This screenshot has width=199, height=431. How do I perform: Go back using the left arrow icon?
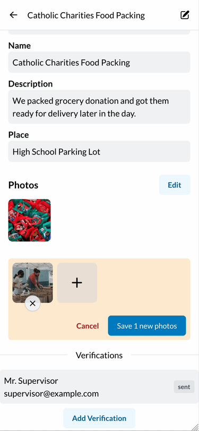tap(13, 15)
